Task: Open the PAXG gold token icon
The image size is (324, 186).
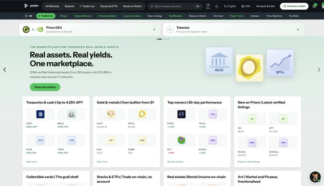Action: [142, 114]
